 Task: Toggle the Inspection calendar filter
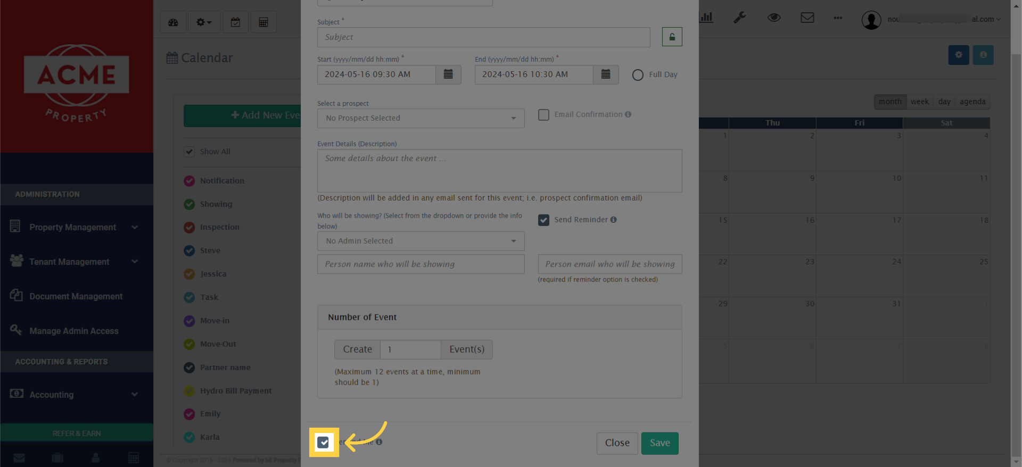pos(189,227)
